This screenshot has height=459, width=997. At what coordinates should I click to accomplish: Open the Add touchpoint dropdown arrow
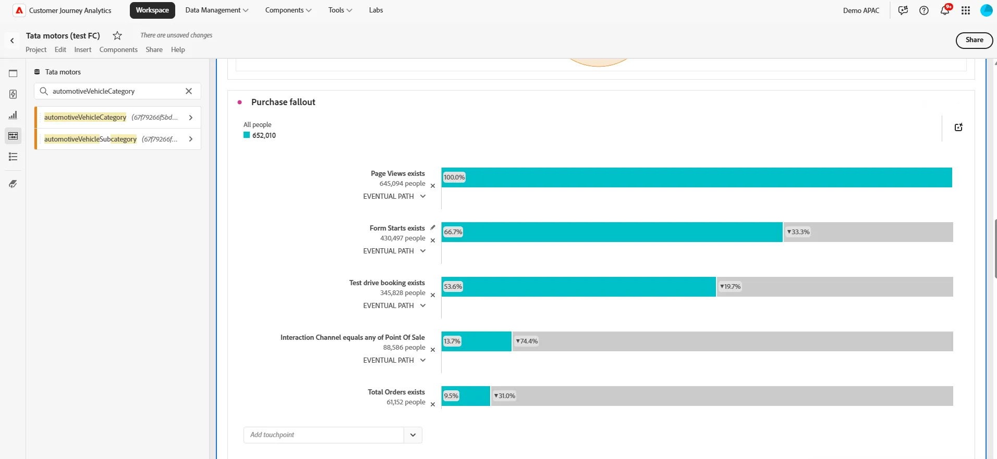413,435
